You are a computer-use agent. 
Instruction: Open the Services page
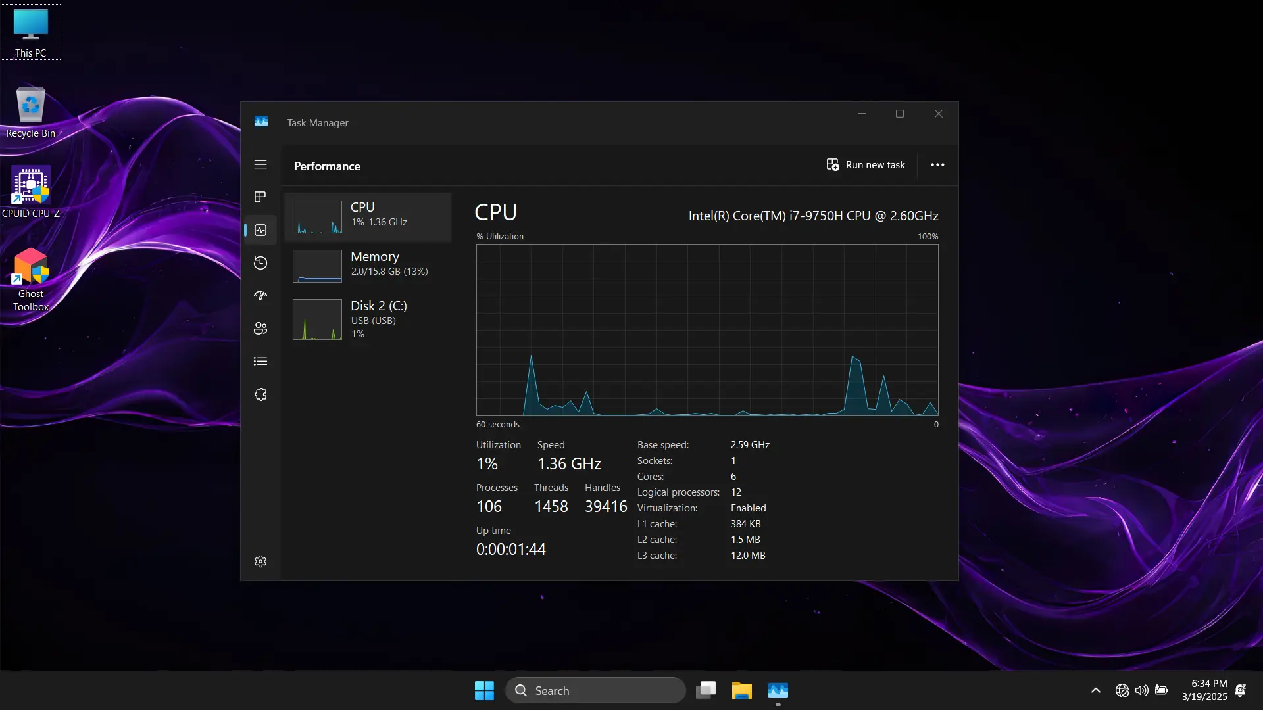(260, 394)
